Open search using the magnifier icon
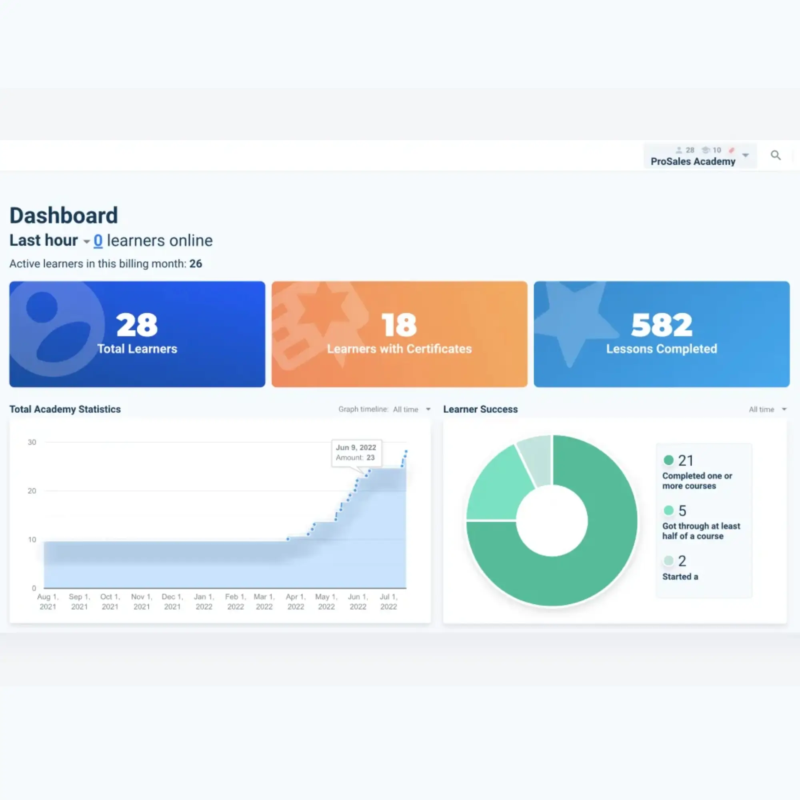 click(x=776, y=155)
